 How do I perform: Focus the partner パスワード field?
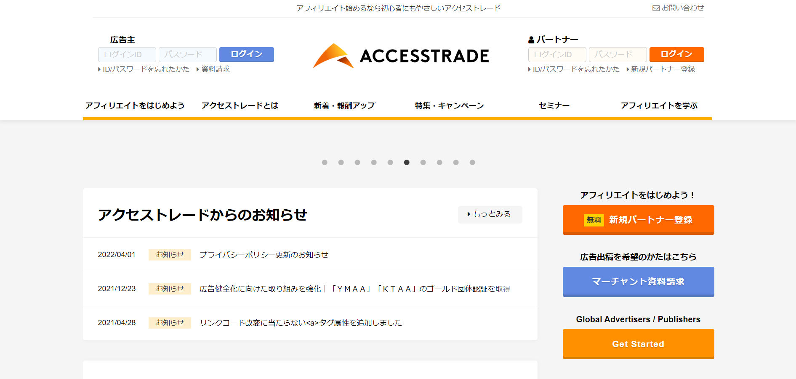point(618,55)
